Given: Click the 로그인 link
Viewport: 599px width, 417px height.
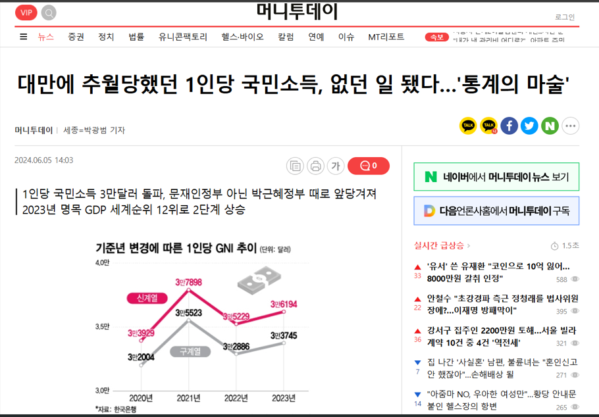Looking at the screenshot, I should pyautogui.click(x=565, y=17).
